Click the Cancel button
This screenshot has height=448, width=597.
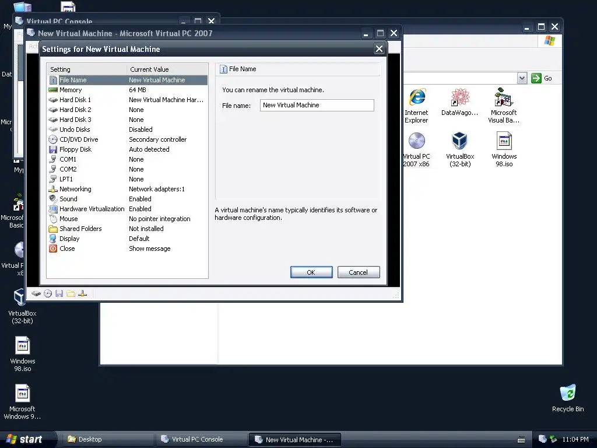359,272
